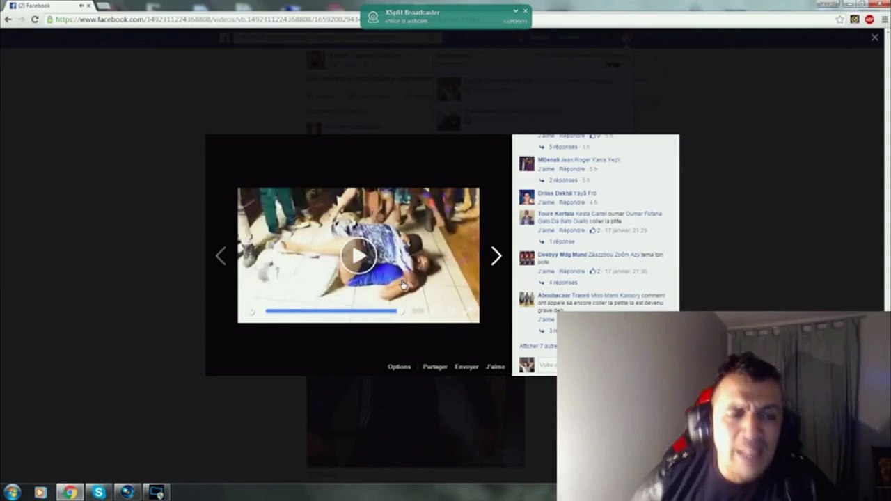
Task: Like Driss Dekhil's comment with J'aime
Action: [546, 202]
